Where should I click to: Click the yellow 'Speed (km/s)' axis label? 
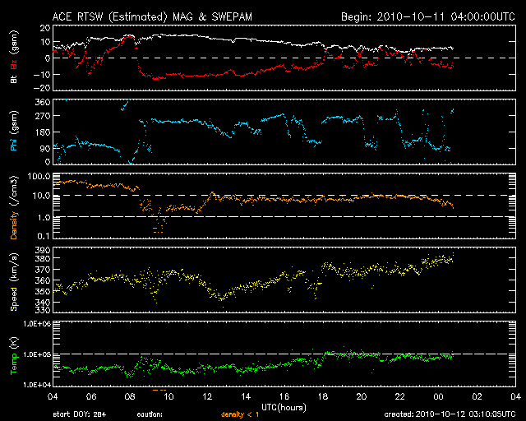[x=14, y=282]
